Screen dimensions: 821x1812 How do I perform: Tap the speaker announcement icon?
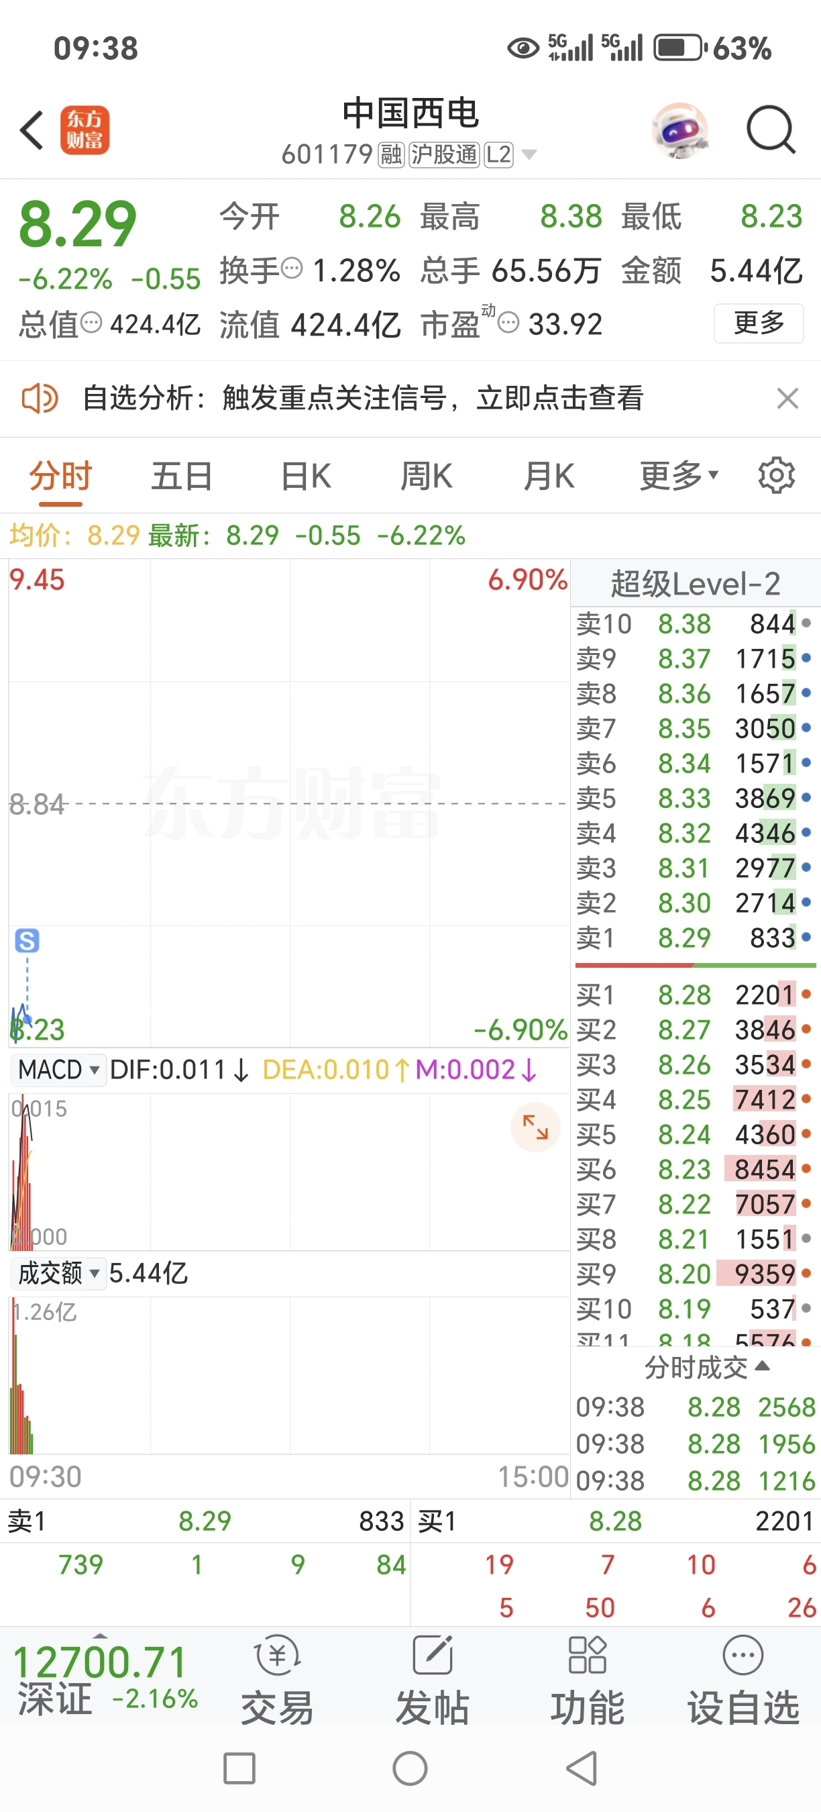click(40, 398)
